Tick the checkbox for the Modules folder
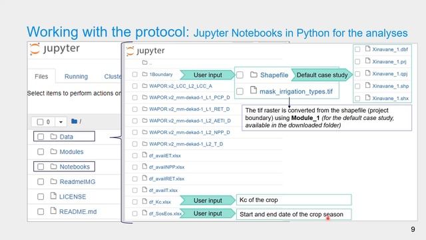This screenshot has height=240, width=426. 41,151
